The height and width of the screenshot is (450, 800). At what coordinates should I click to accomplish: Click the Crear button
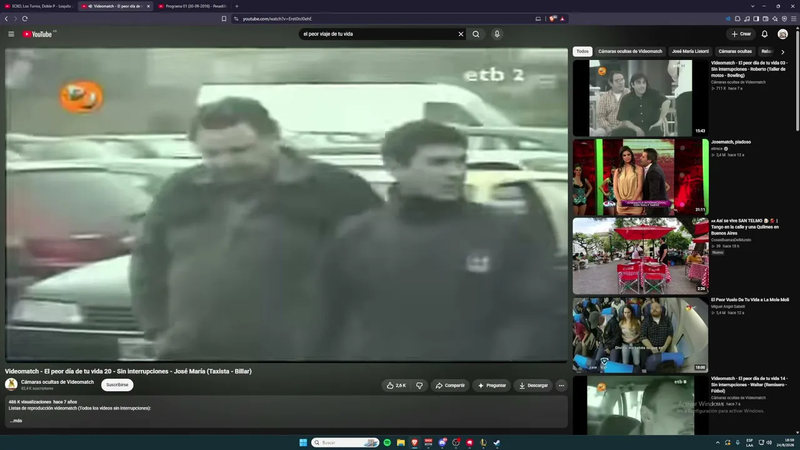[741, 34]
